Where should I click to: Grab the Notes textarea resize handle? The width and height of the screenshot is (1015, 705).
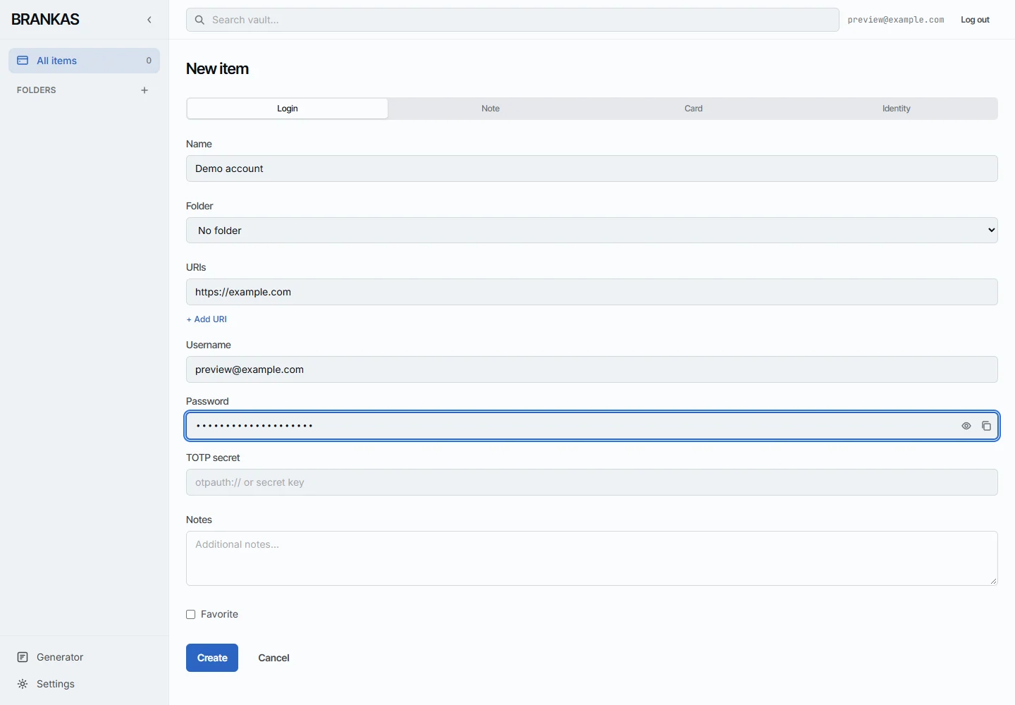[x=993, y=581]
